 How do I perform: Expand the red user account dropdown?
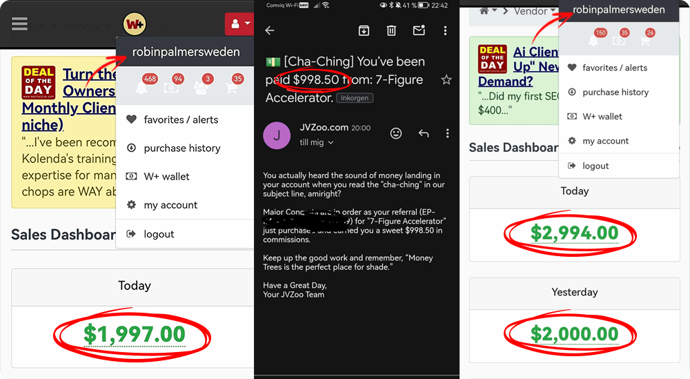point(239,24)
